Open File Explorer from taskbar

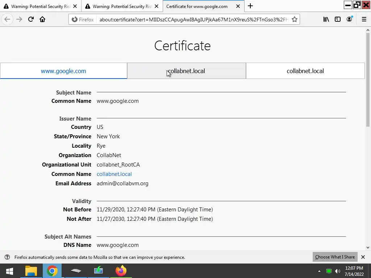[x=31, y=271]
